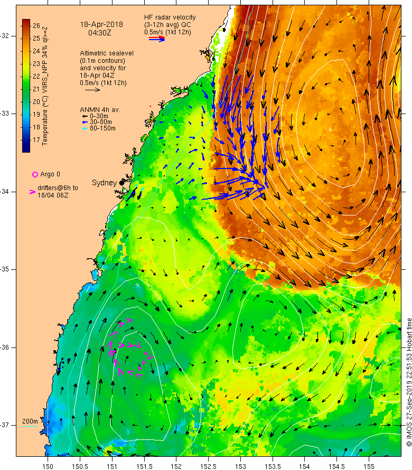Click the 'Argo 0' label
Viewport: 412px width, 470px height.
(50, 174)
